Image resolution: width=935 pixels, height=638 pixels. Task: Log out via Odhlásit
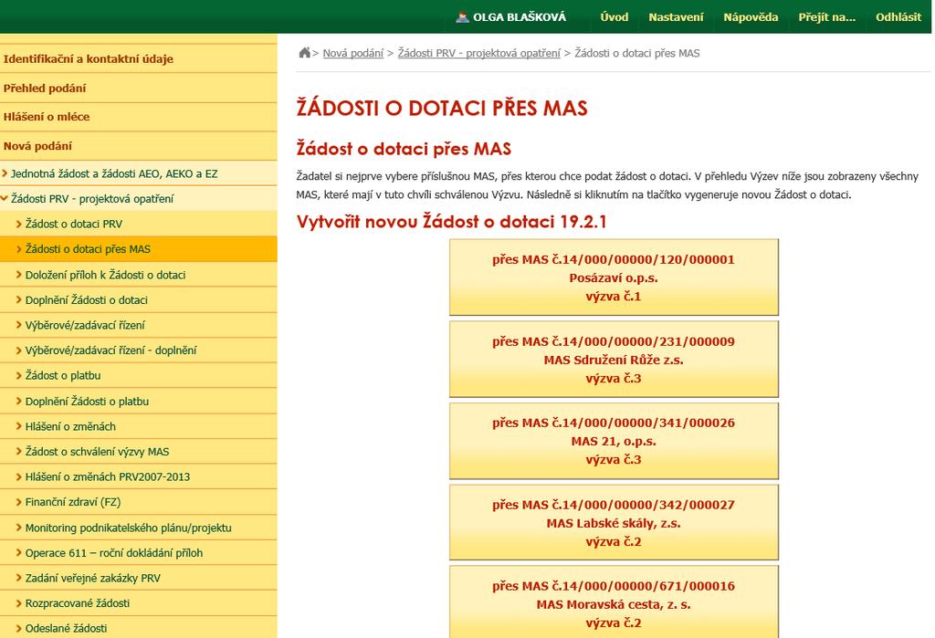898,16
